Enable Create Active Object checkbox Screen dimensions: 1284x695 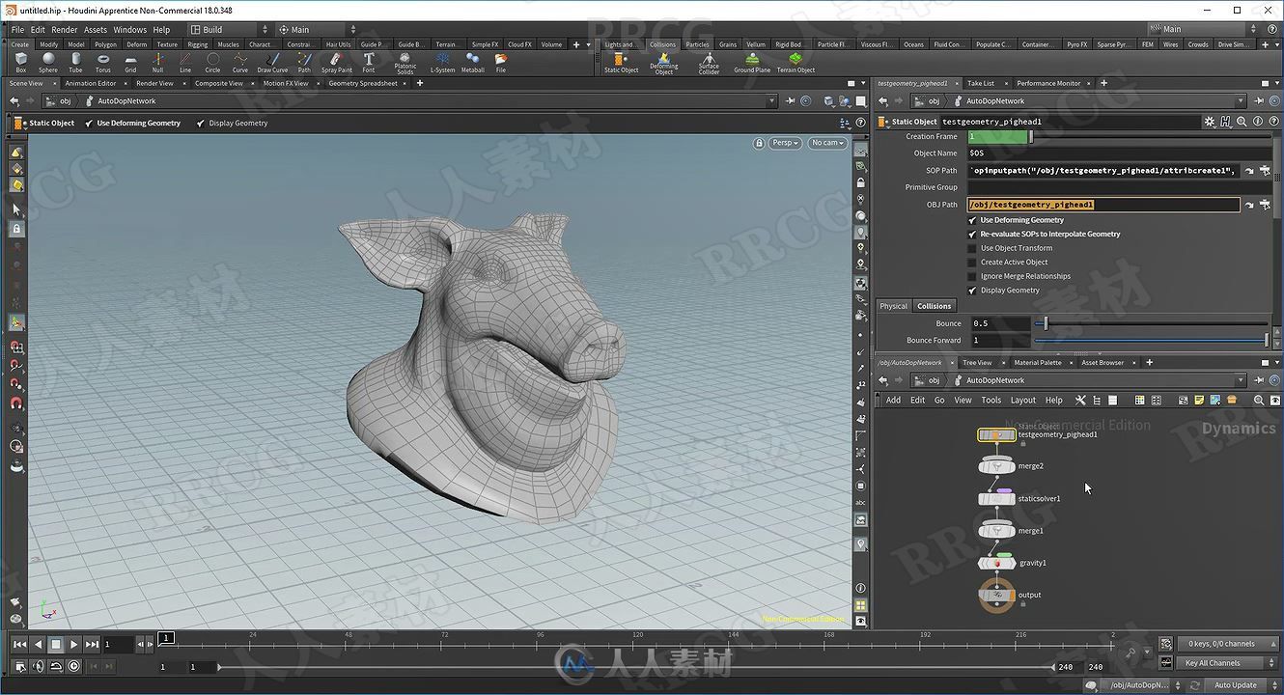(x=972, y=262)
